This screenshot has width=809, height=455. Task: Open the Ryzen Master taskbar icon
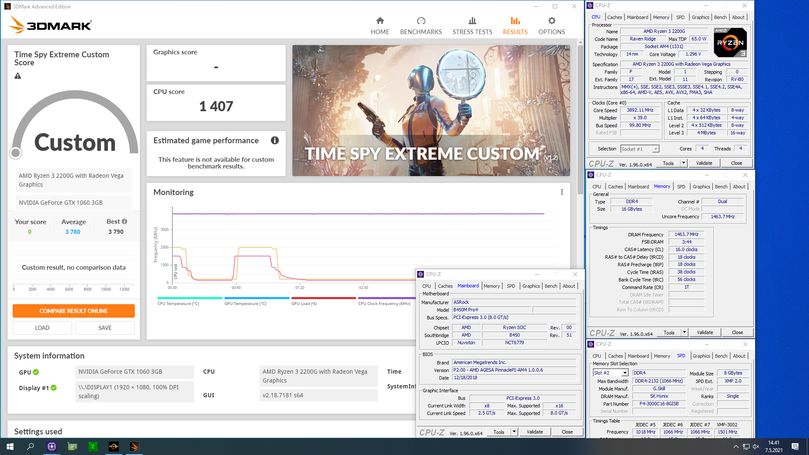click(114, 447)
